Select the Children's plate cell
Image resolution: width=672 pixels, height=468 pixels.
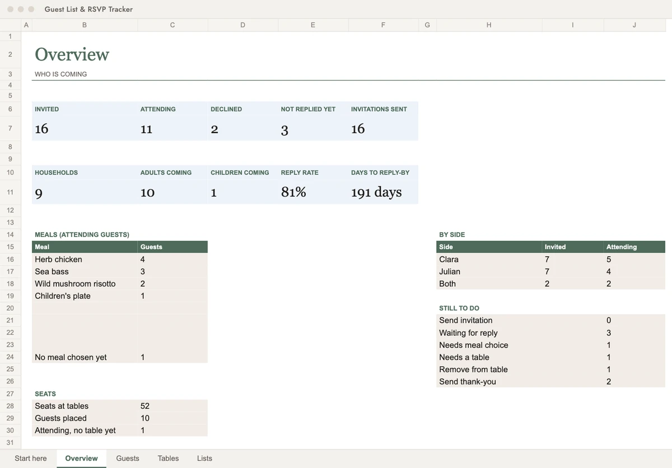click(x=85, y=296)
